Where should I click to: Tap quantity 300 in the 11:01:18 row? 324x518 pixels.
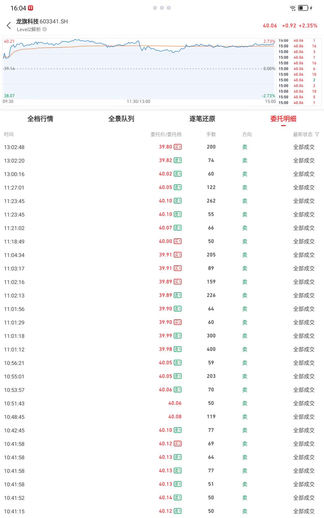point(211,336)
